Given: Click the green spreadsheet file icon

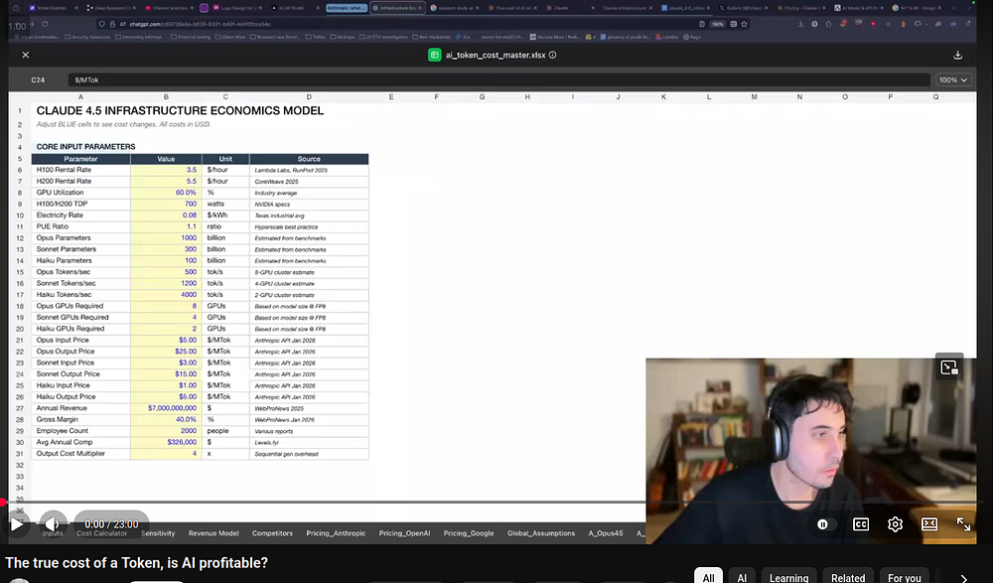Looking at the screenshot, I should (435, 56).
